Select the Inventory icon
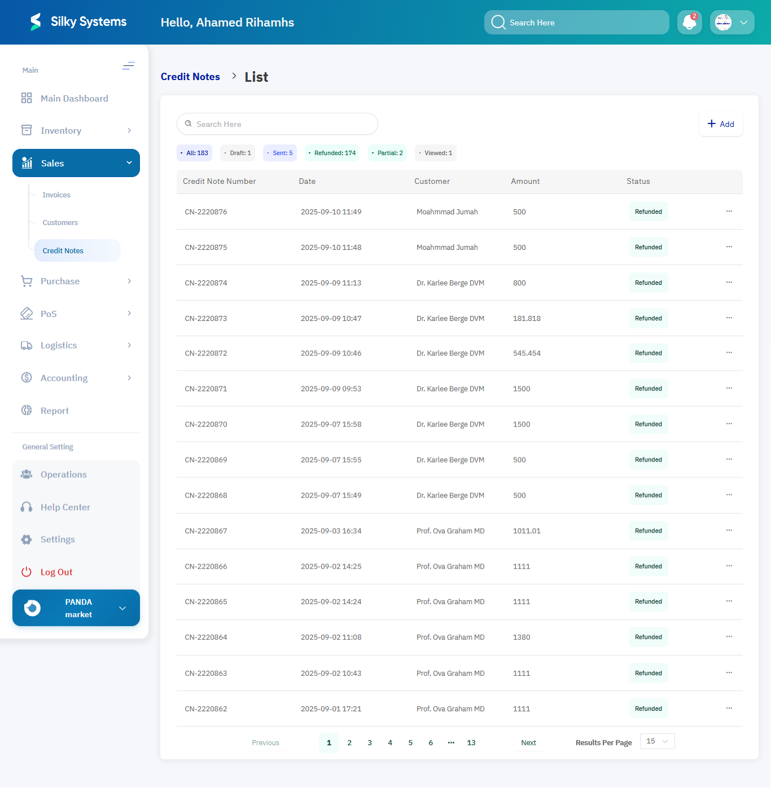This screenshot has height=788, width=771. [x=26, y=130]
